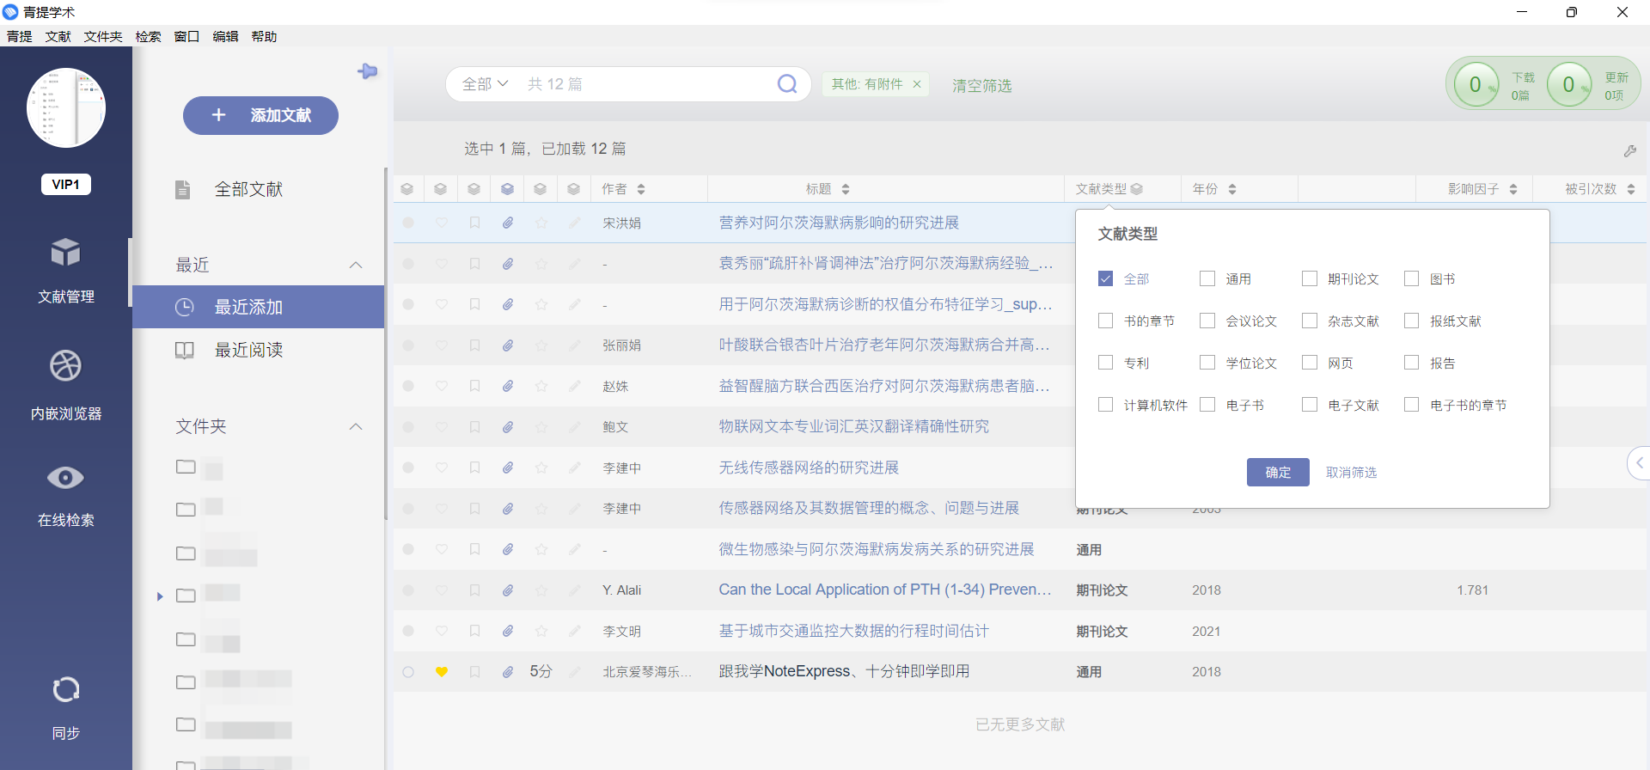Open the 文献 menu
This screenshot has height=770, width=1650.
tap(58, 36)
